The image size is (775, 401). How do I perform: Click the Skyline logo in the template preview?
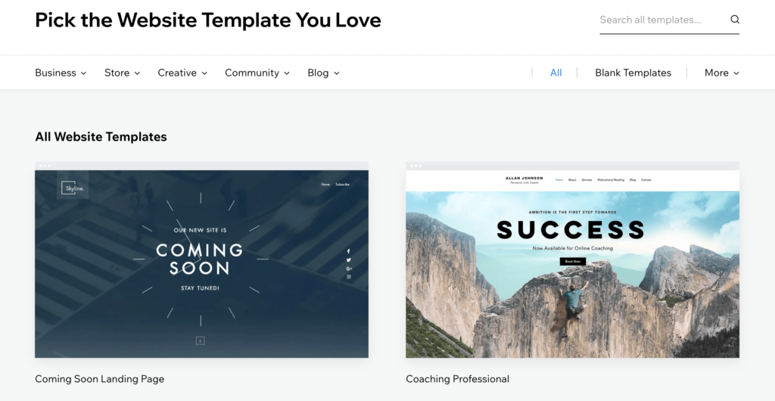coord(73,188)
